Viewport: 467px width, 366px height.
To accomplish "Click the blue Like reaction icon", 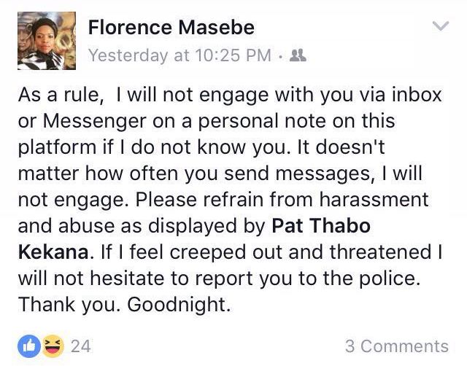I will coord(29,346).
